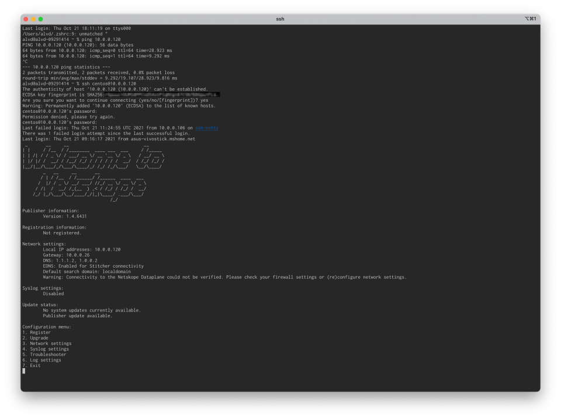Click 'The authenticity of host' warning line
561x419 pixels.
click(115, 89)
